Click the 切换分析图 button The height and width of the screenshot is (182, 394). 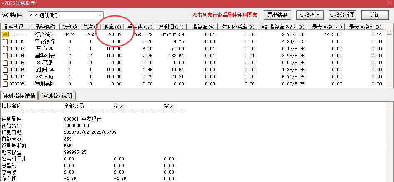coord(342,15)
